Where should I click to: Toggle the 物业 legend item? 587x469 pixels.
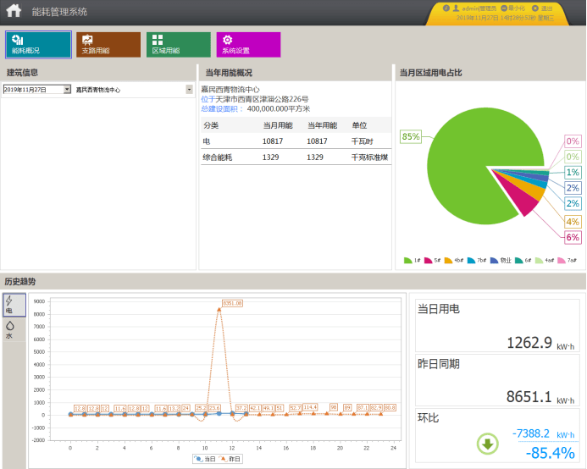pyautogui.click(x=501, y=260)
